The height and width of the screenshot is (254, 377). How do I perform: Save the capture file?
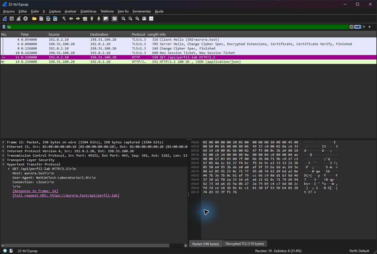tap(41, 19)
